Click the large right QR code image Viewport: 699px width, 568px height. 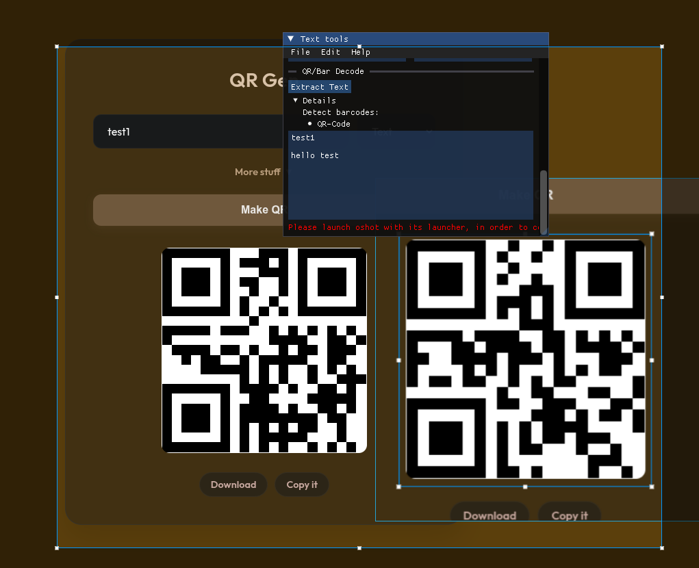coord(525,359)
